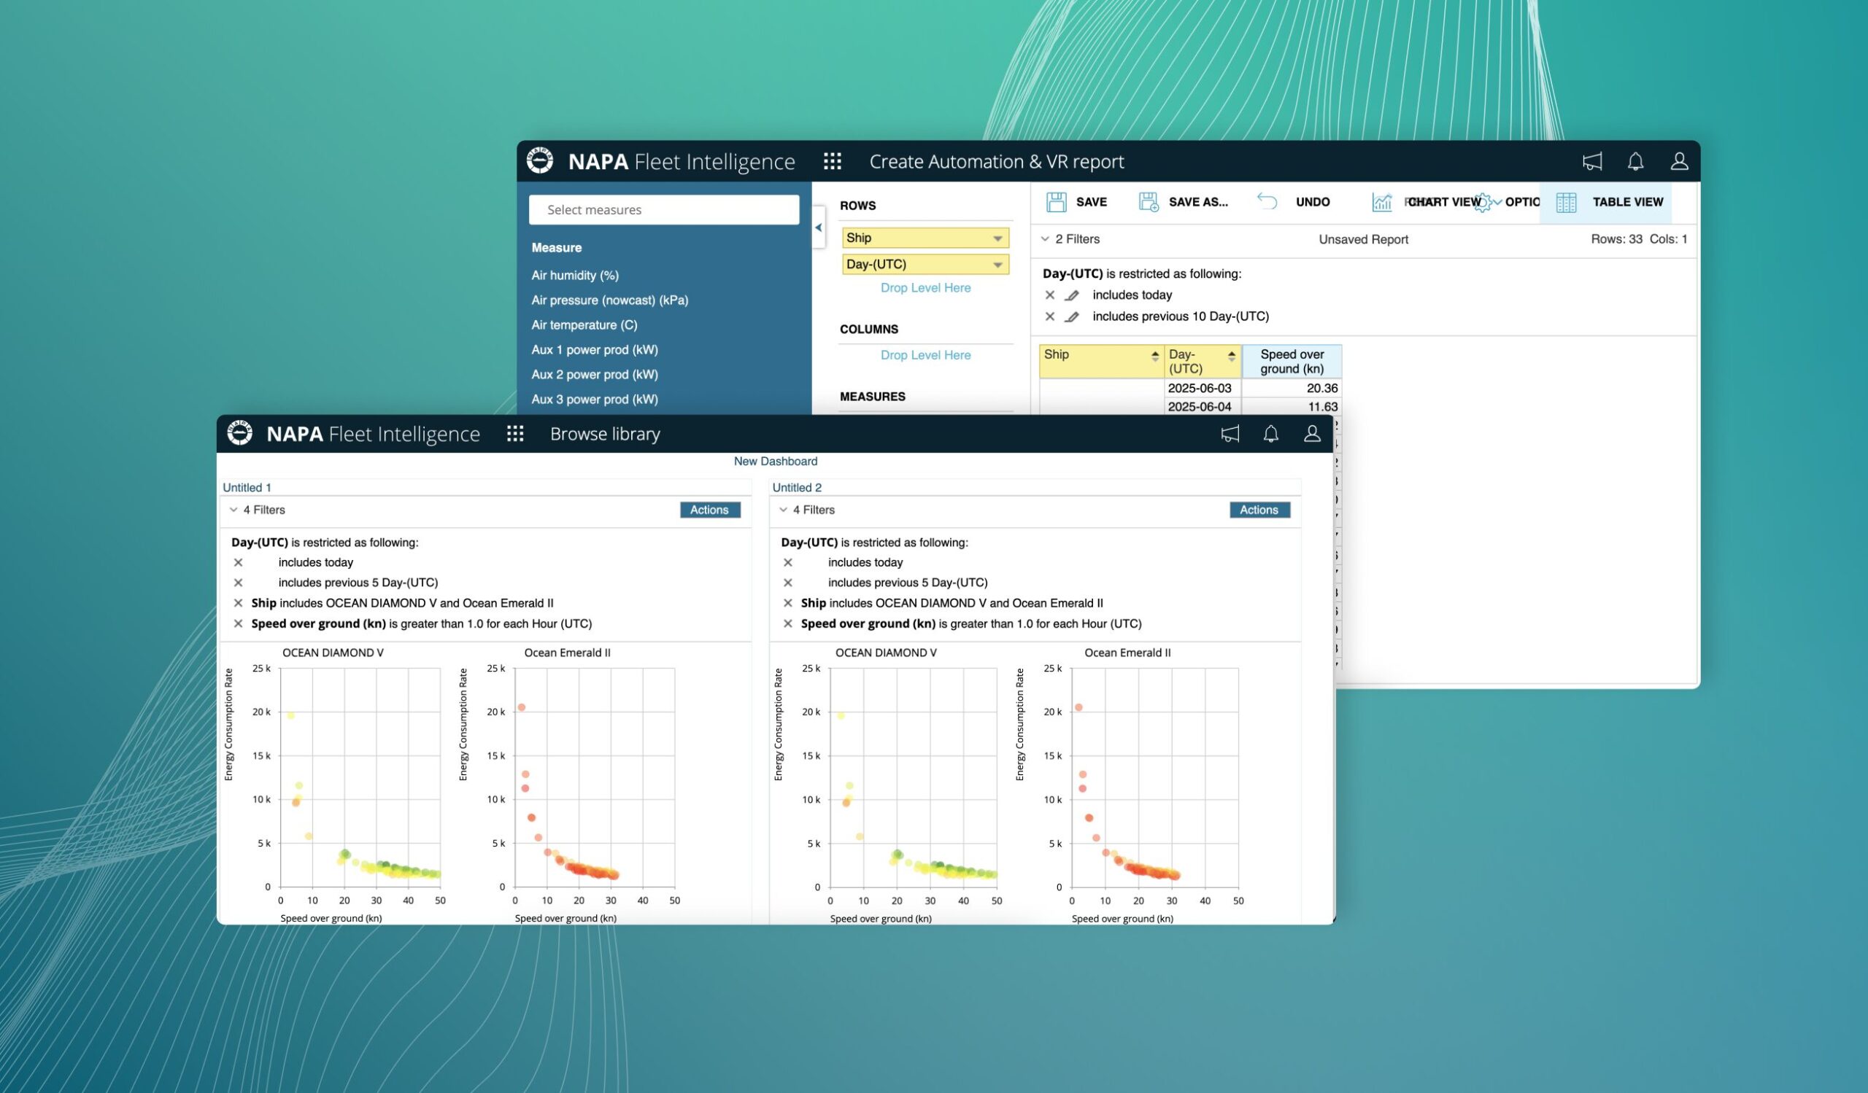The image size is (1868, 1093).
Task: Open the Ship row level dropdown
Action: point(997,238)
